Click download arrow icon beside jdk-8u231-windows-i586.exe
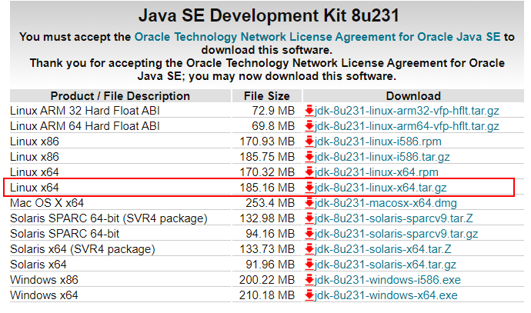Viewport: 531px width, 313px height. click(309, 280)
